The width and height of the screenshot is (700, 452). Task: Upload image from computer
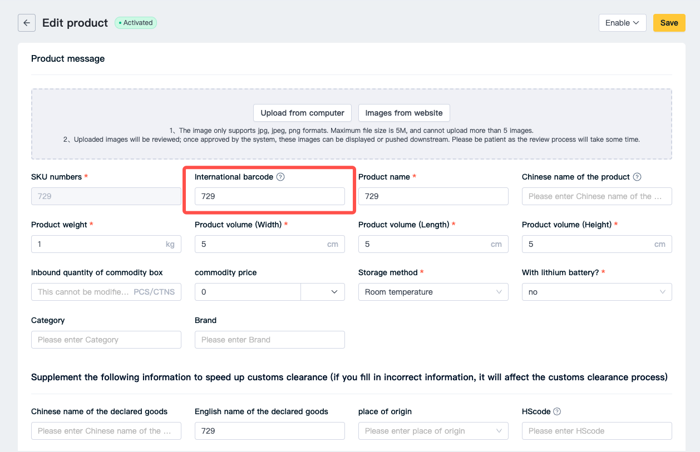tap(302, 113)
